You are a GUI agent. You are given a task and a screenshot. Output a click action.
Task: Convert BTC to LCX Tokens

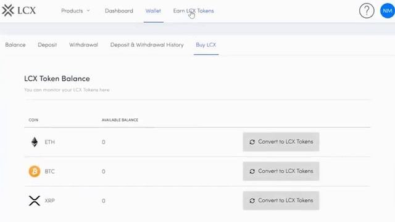(281, 171)
